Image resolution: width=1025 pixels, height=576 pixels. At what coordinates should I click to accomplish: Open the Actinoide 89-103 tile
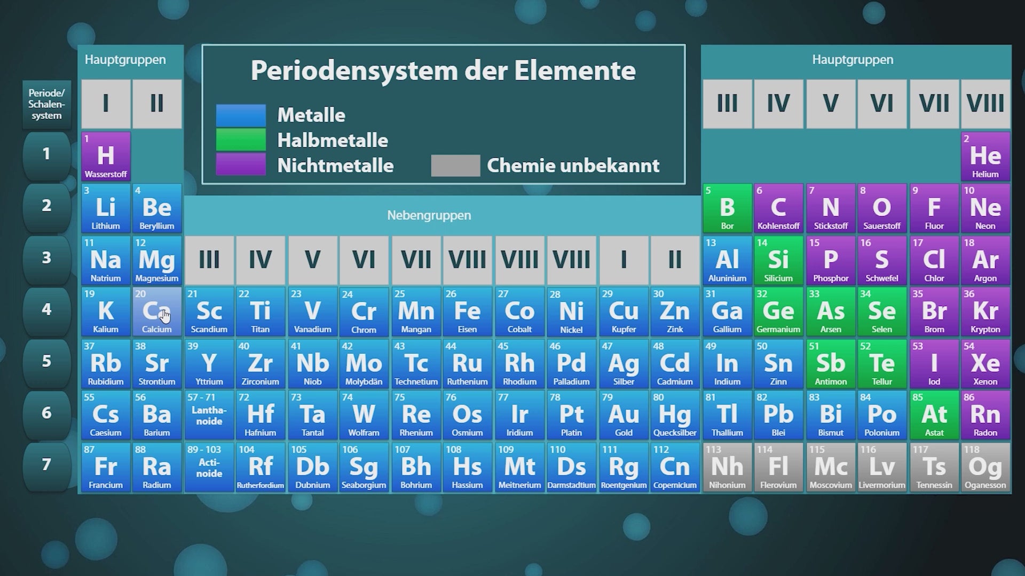point(209,468)
